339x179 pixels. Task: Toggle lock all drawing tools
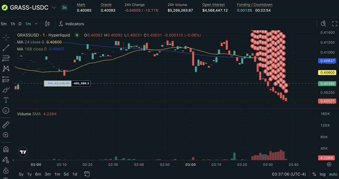[x=6, y=171]
